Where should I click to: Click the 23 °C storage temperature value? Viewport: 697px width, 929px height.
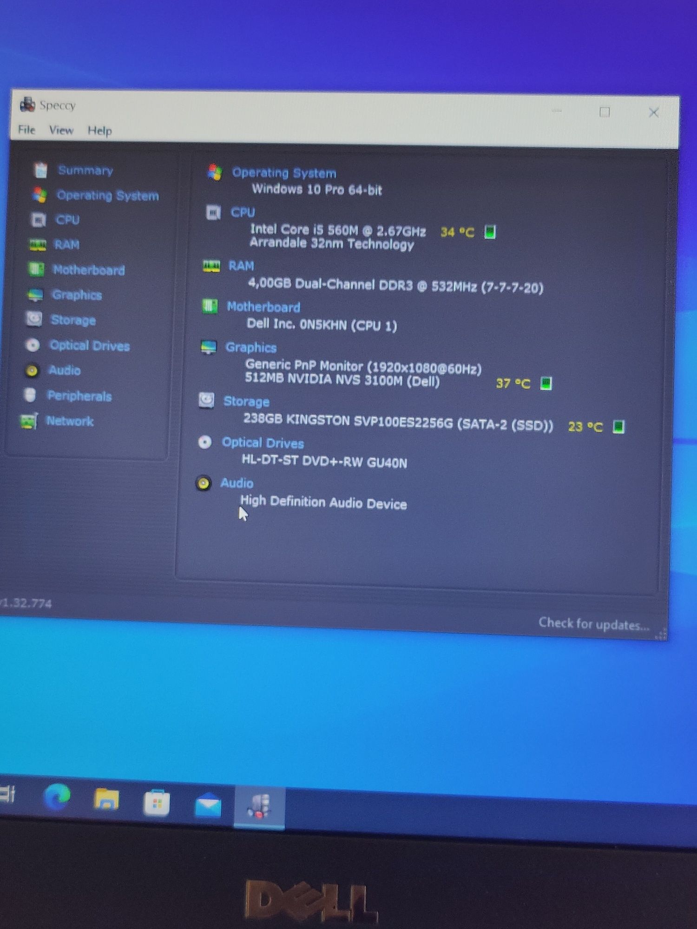click(585, 426)
